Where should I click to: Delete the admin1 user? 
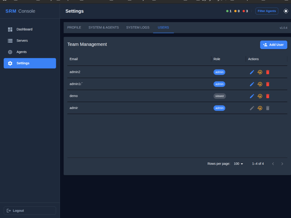268,84
